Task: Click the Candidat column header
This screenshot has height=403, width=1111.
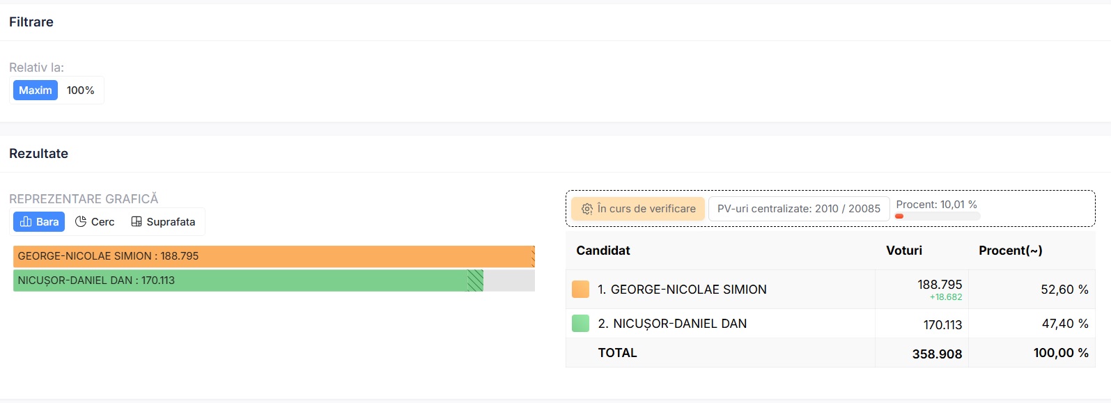Action: [603, 251]
